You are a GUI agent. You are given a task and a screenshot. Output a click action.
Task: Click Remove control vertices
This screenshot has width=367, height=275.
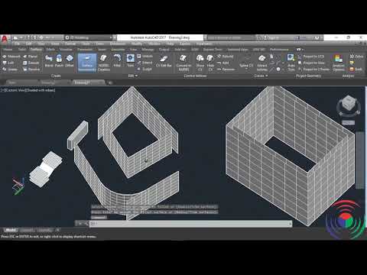(226, 70)
